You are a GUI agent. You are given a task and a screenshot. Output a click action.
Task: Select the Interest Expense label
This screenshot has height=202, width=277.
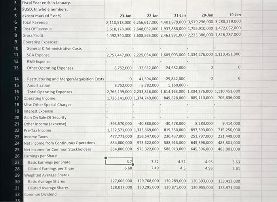pyautogui.click(x=38, y=111)
